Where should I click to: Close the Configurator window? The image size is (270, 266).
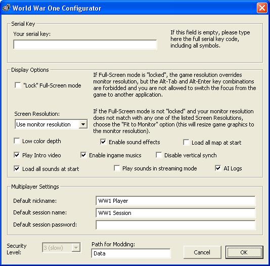coord(262,8)
